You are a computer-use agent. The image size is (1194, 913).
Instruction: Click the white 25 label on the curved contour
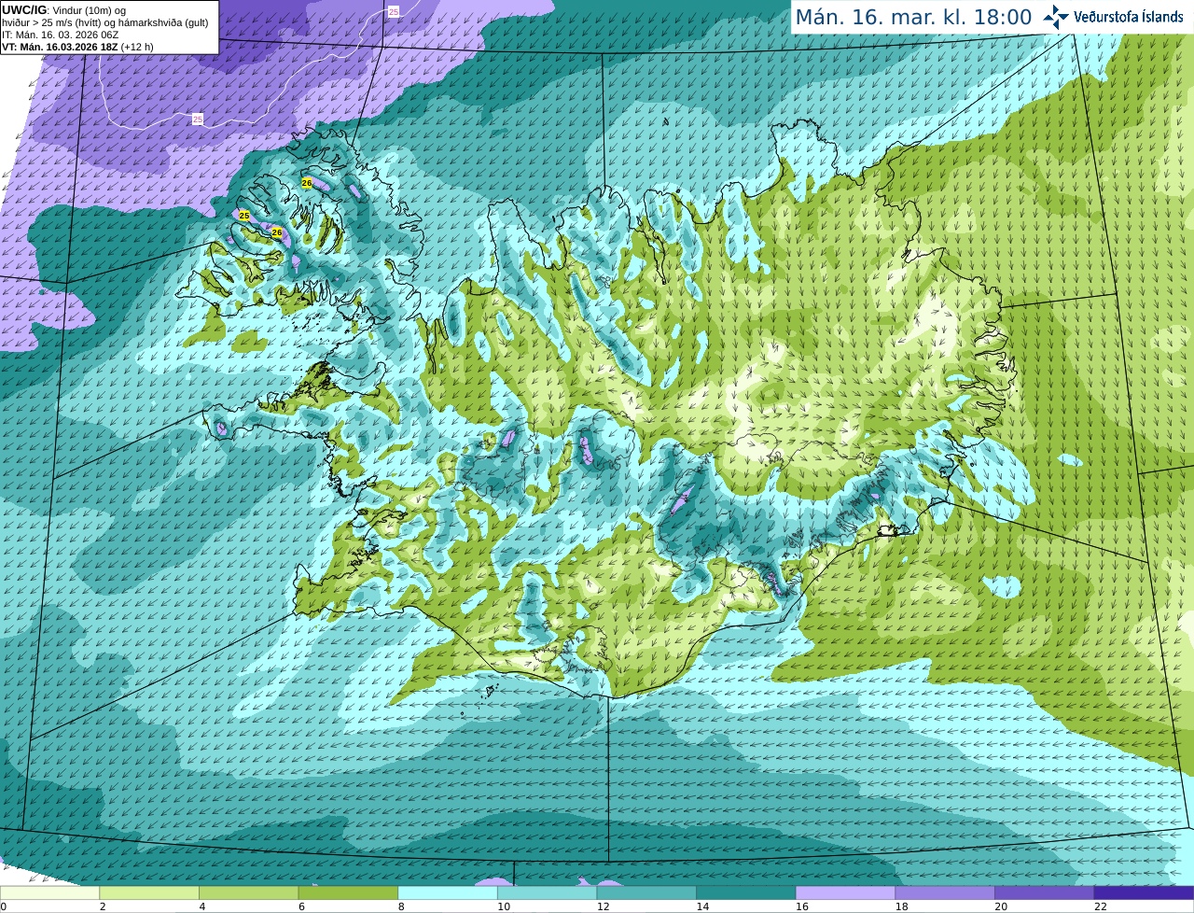click(x=198, y=119)
